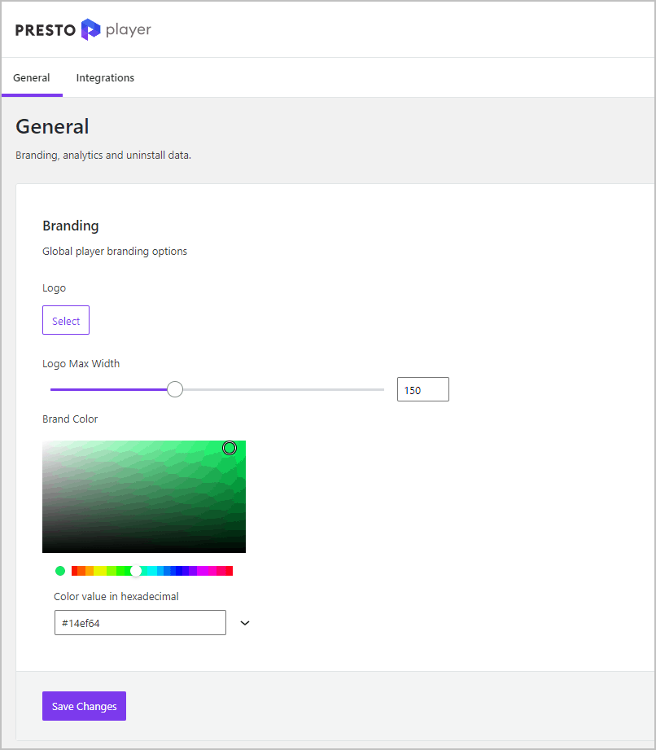Save settings with the Save Changes button
The image size is (656, 750).
(x=84, y=706)
